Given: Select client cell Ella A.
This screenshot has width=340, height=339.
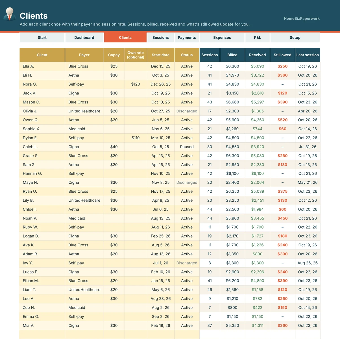Looking at the screenshot, I should point(42,66).
